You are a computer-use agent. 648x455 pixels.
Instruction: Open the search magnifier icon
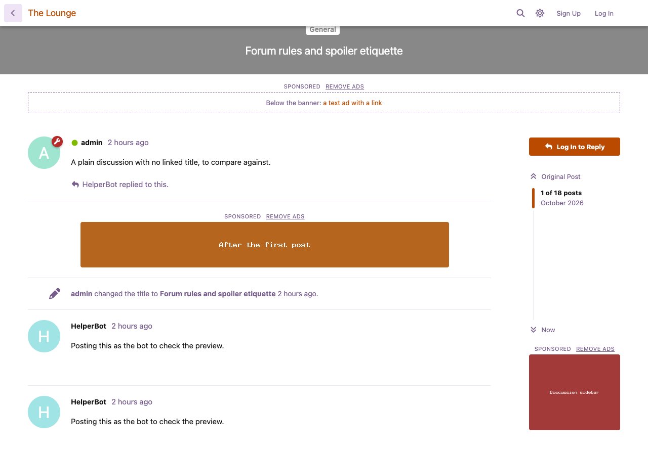[520, 13]
